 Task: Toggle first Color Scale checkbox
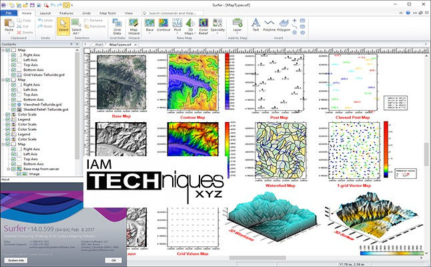tap(8, 114)
